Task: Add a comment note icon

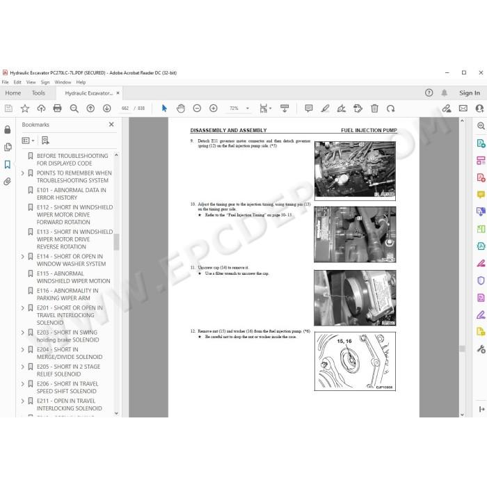Action: [x=309, y=109]
